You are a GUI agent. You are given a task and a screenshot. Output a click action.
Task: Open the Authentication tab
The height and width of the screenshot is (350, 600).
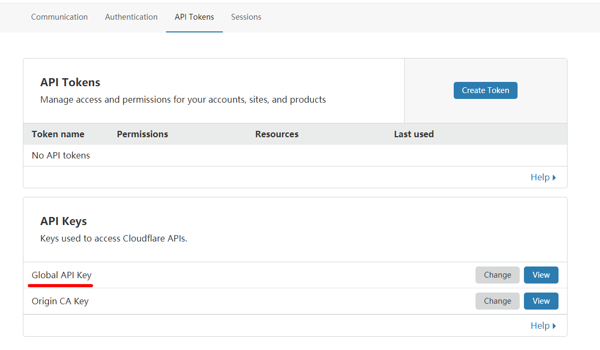coord(131,17)
